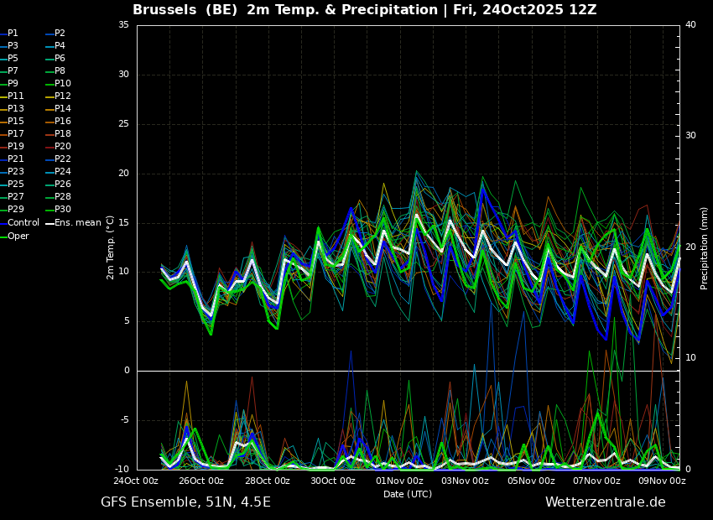Screen dimensions: 713x520
Task: Click the 2m Temp. axis title
Action: [x=110, y=247]
